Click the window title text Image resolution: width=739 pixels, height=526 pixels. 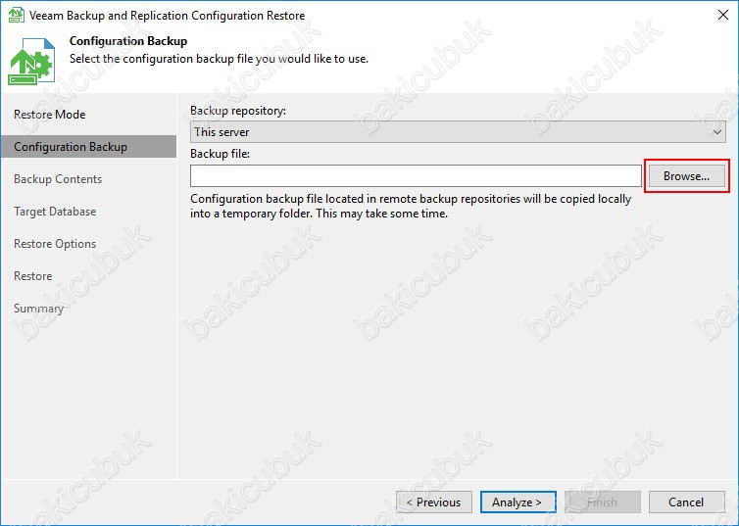click(x=167, y=16)
